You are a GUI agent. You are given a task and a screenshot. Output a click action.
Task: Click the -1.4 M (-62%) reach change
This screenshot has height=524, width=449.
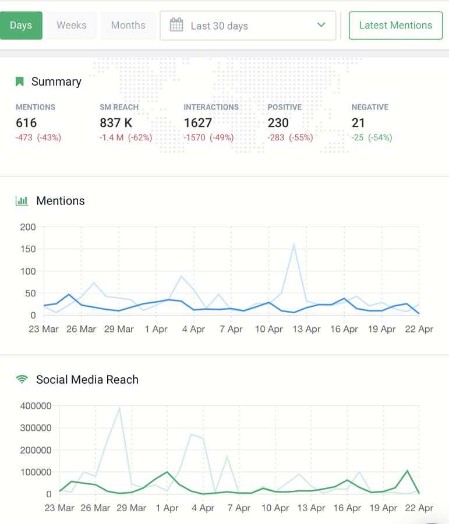point(126,137)
